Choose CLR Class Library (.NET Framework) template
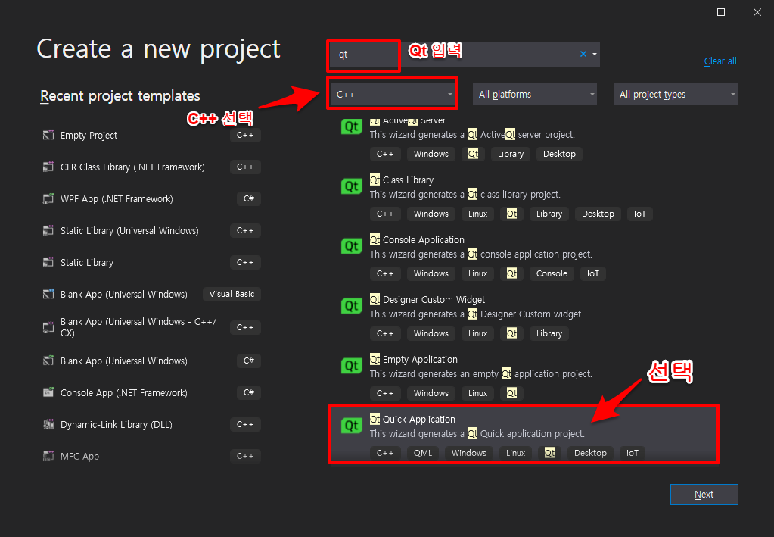The image size is (774, 537). [151, 167]
